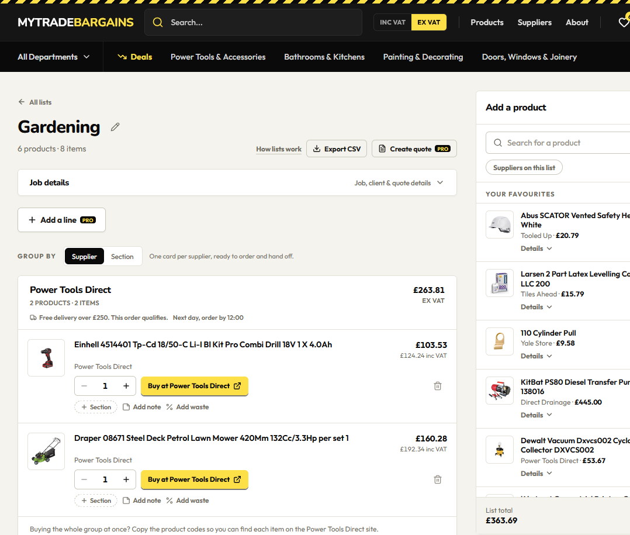Open Abus SCATOR safety helmet thumbnail
The width and height of the screenshot is (630, 535).
coord(500,225)
